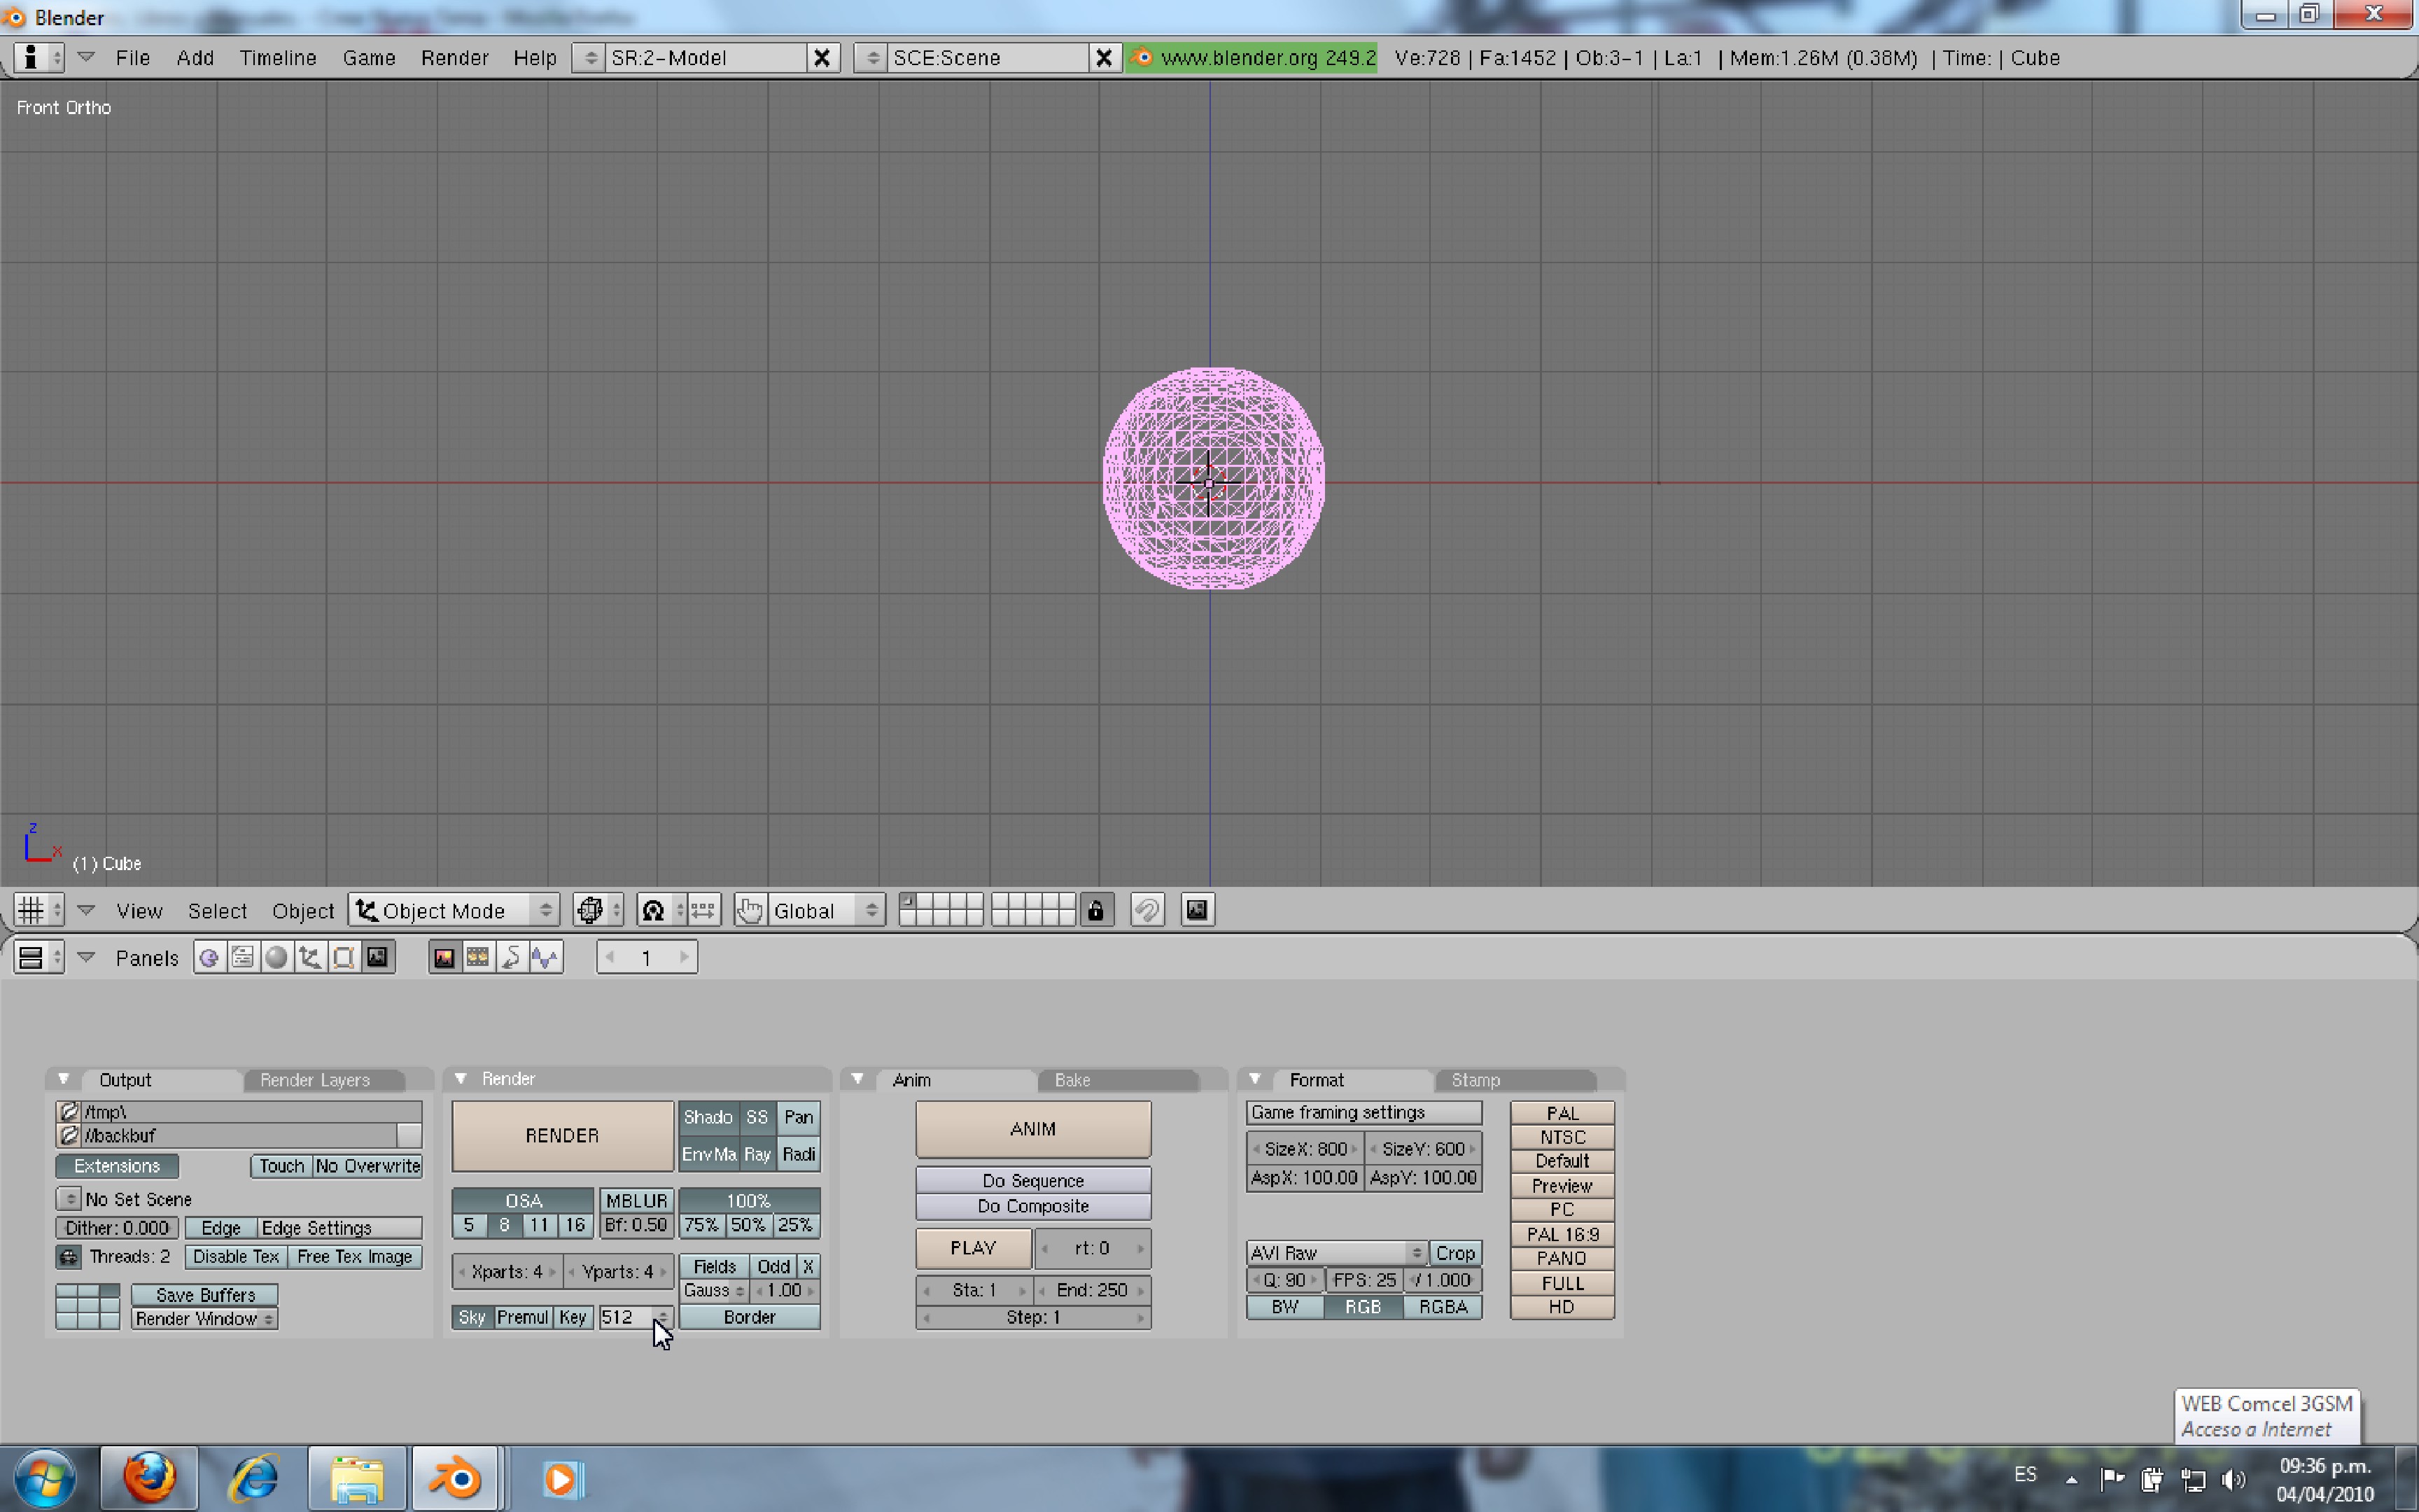This screenshot has height=1512, width=2419.
Task: Expand the Global orientation dropdown
Action: click(x=826, y=910)
